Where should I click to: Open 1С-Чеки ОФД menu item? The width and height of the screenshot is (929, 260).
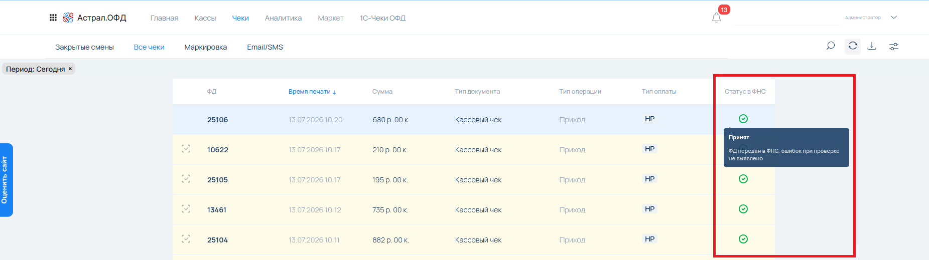[382, 18]
